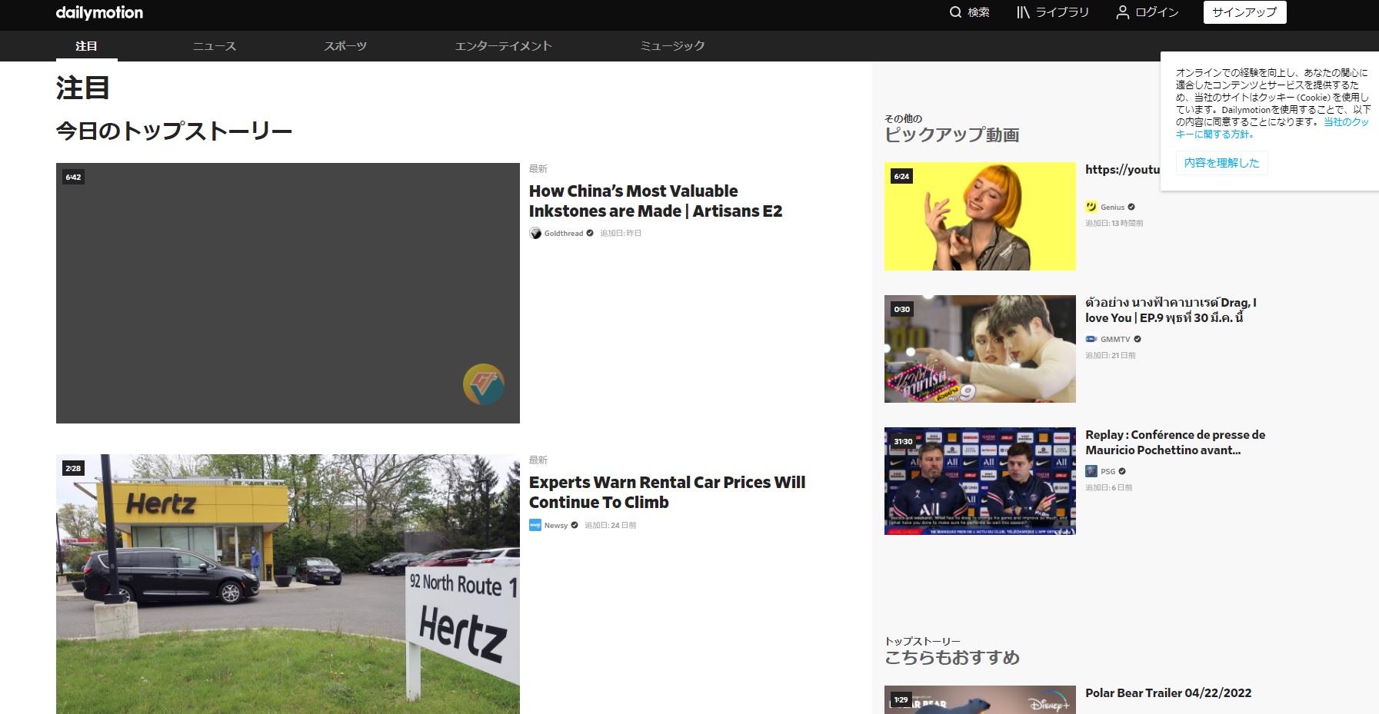Open the GMMTV channel name
The image size is (1379, 714).
[1115, 340]
